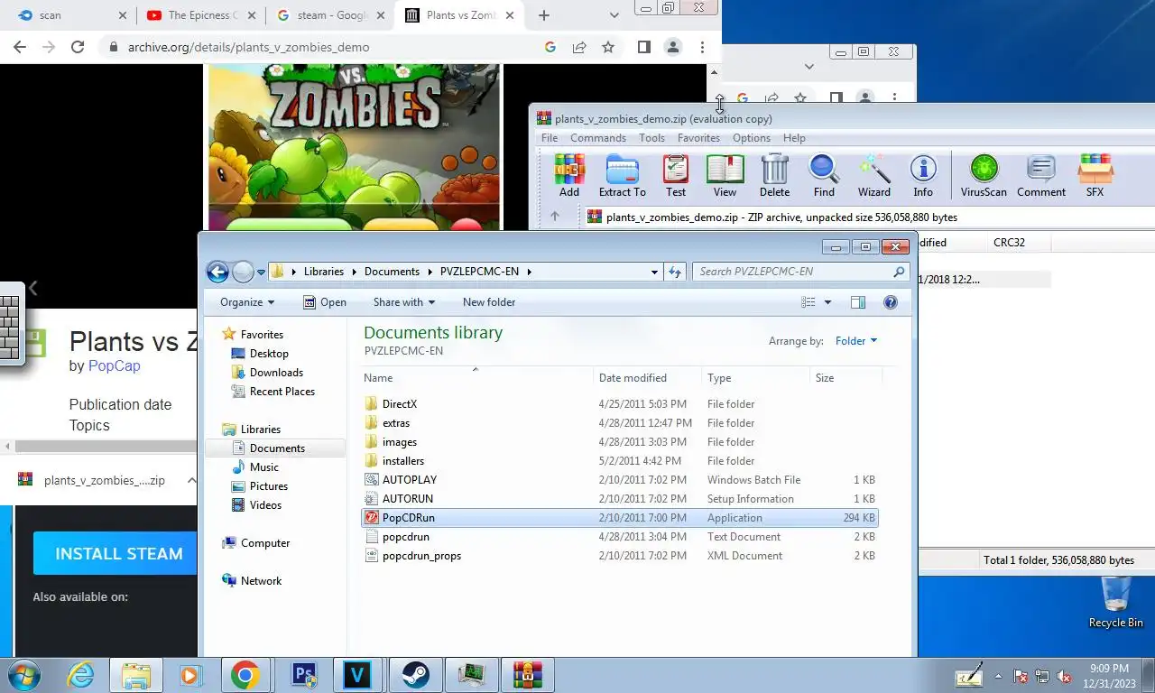This screenshot has width=1155, height=693.
Task: Open the Organize dropdown in Explorer
Action: (x=246, y=302)
